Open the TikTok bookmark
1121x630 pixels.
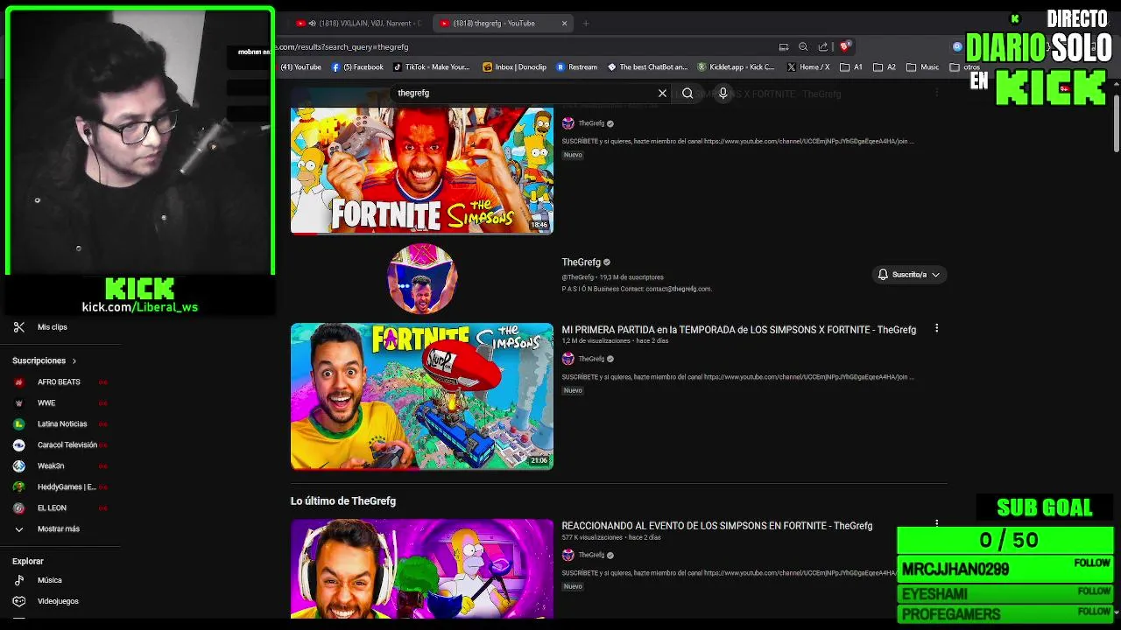(432, 67)
